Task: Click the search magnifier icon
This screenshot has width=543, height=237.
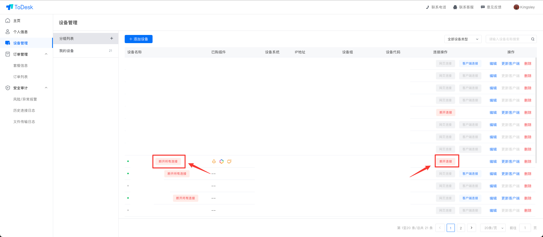Action: pyautogui.click(x=533, y=39)
